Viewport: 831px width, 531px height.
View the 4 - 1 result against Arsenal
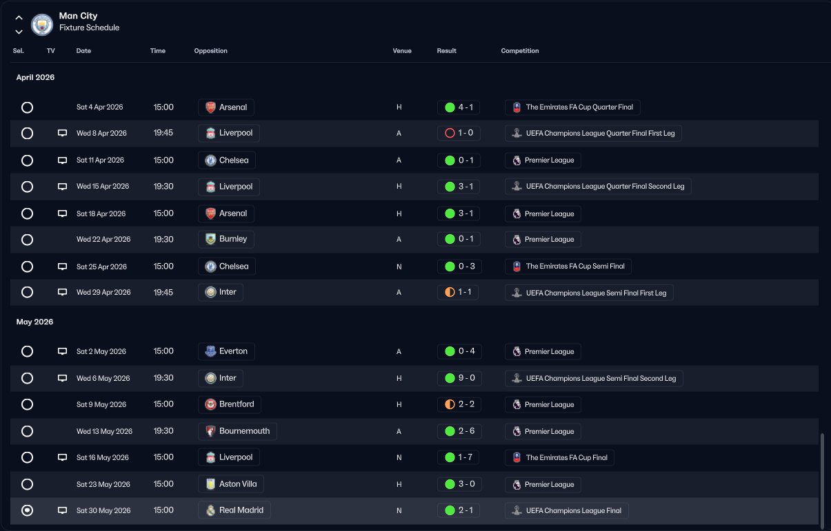point(459,107)
